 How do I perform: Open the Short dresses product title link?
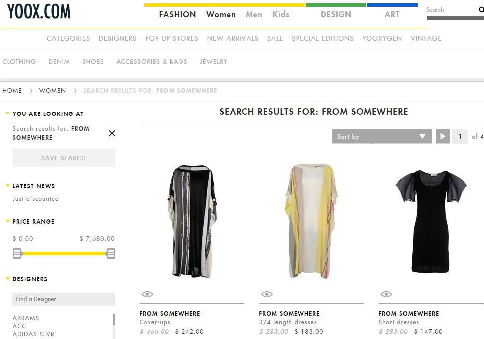[399, 322]
